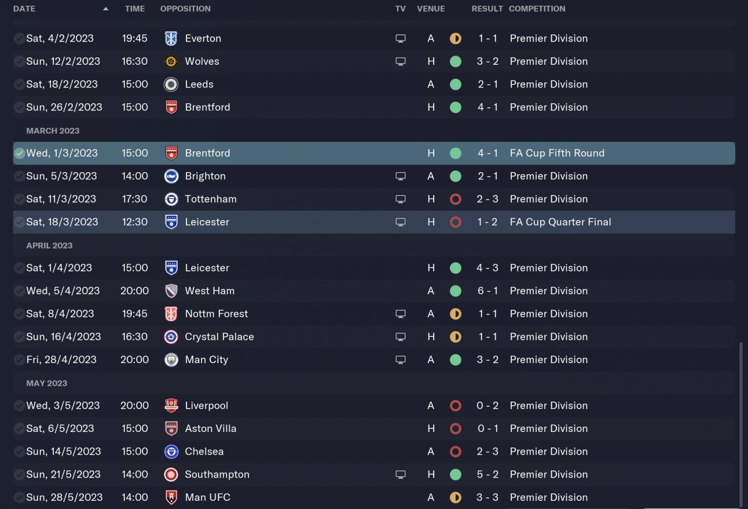Click the Everton club badge icon
Viewport: 748px width, 509px height.
tap(171, 39)
